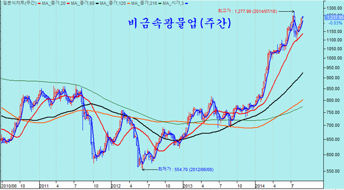Select the MA_종가,120 legend label
Screen dimensions: 344x190
112,3
